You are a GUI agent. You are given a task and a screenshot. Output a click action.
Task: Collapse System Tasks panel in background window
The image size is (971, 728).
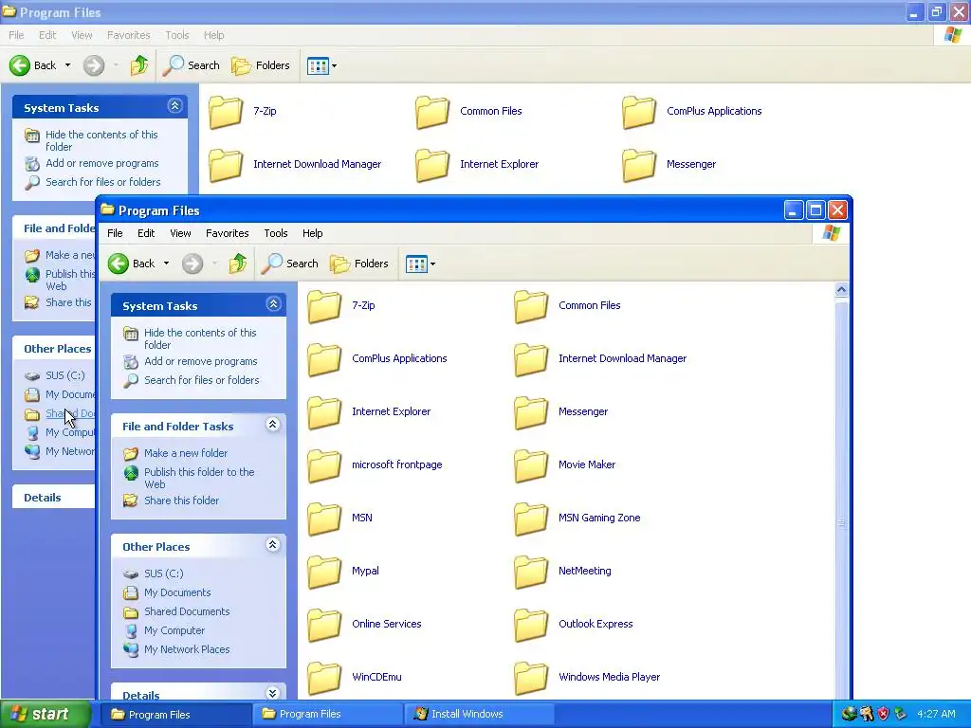pyautogui.click(x=174, y=106)
